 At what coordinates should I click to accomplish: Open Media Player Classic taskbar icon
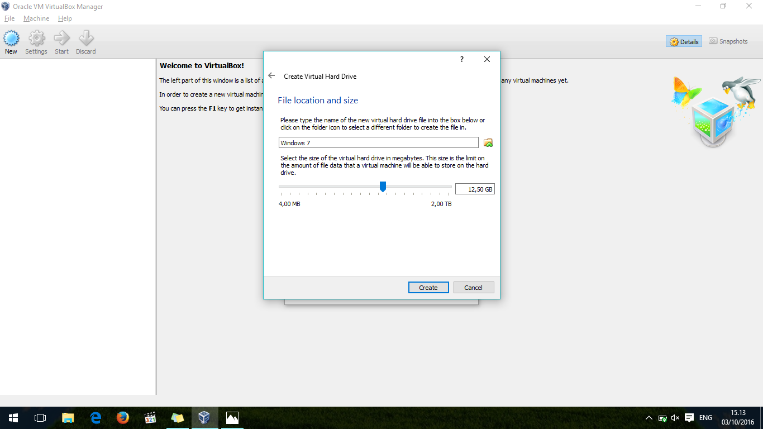tap(150, 418)
